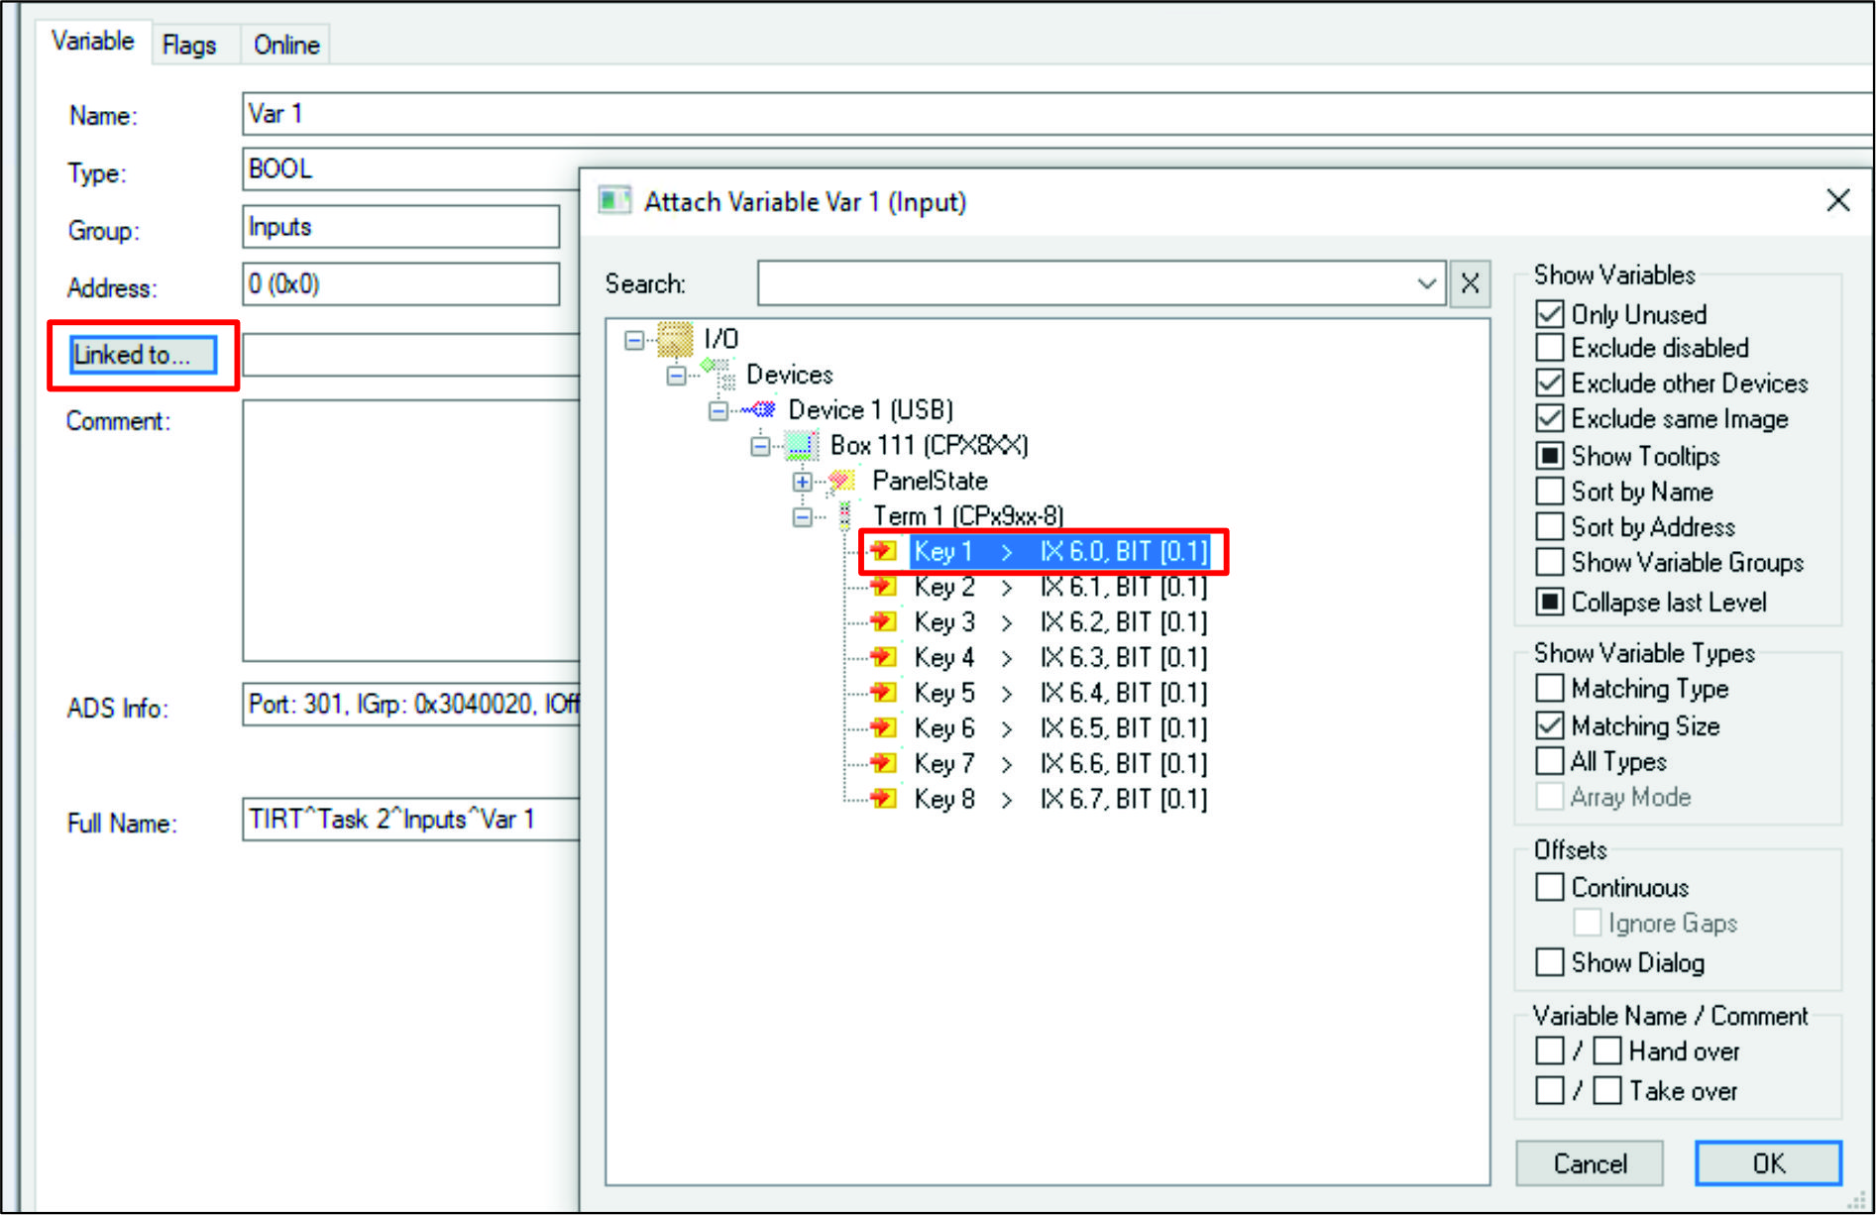Cancel the Attach Variable dialog
The width and height of the screenshot is (1876, 1215).
click(x=1590, y=1163)
